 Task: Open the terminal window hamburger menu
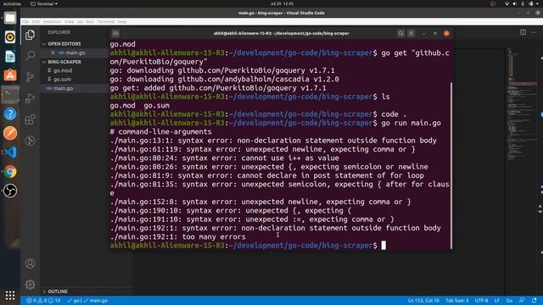coord(411,33)
